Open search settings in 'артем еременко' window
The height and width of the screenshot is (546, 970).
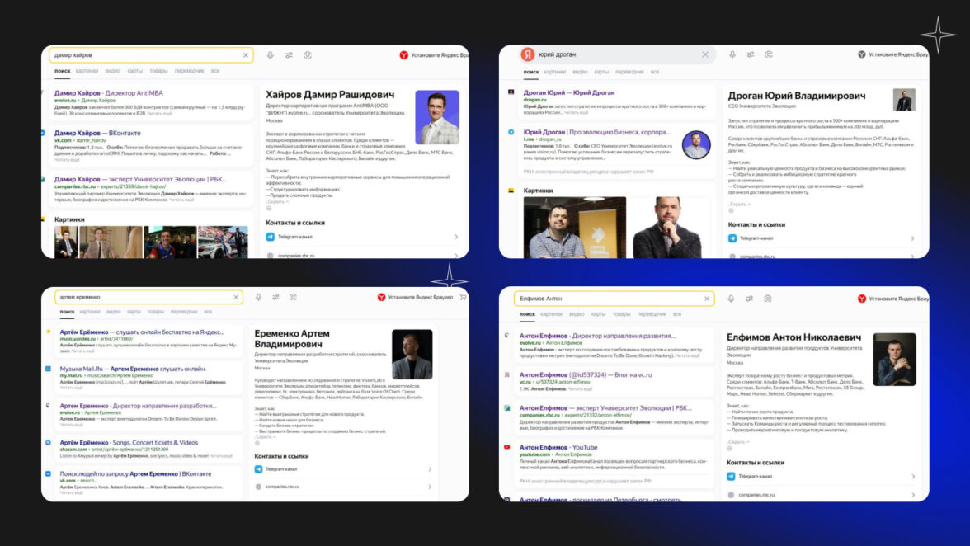tap(275, 298)
